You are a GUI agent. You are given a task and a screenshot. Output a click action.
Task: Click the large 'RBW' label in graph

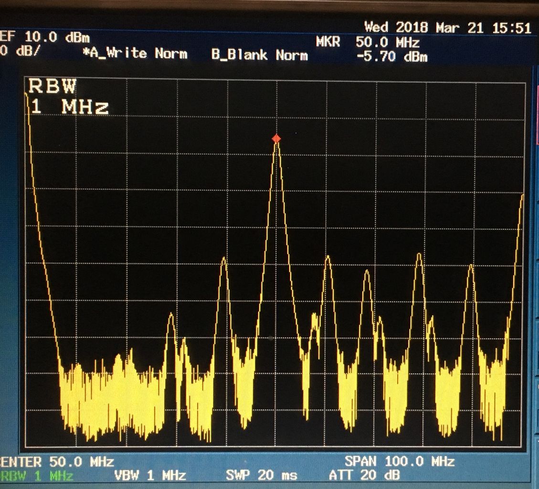(52, 86)
